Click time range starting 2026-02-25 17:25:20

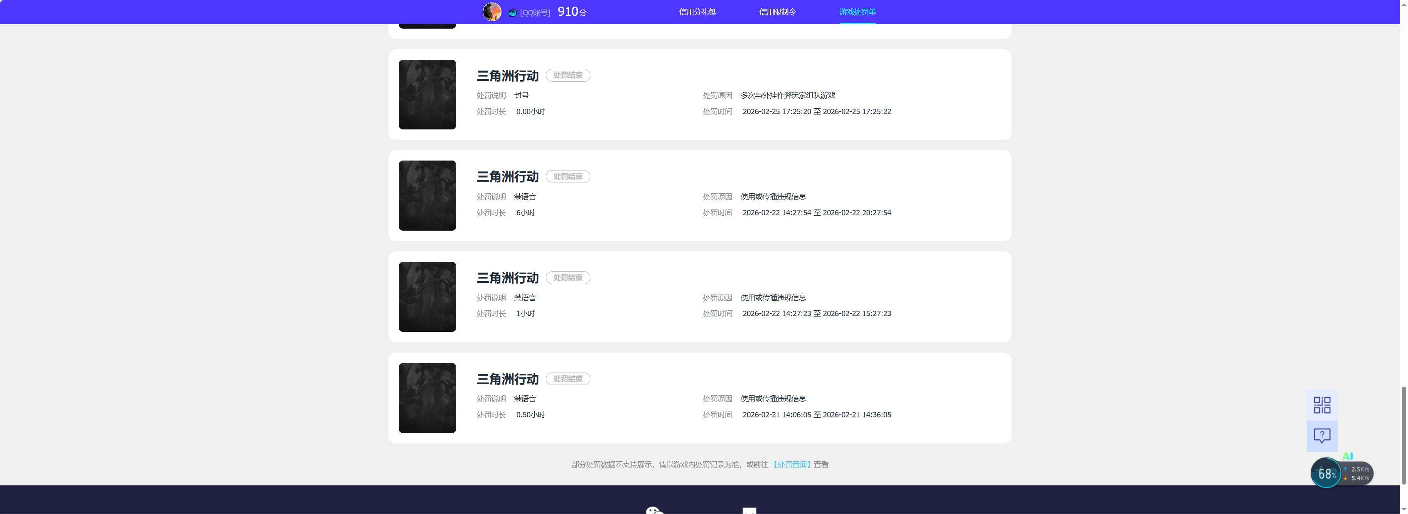click(x=817, y=111)
